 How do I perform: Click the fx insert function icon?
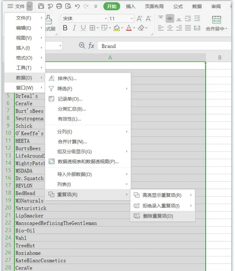click(91, 46)
